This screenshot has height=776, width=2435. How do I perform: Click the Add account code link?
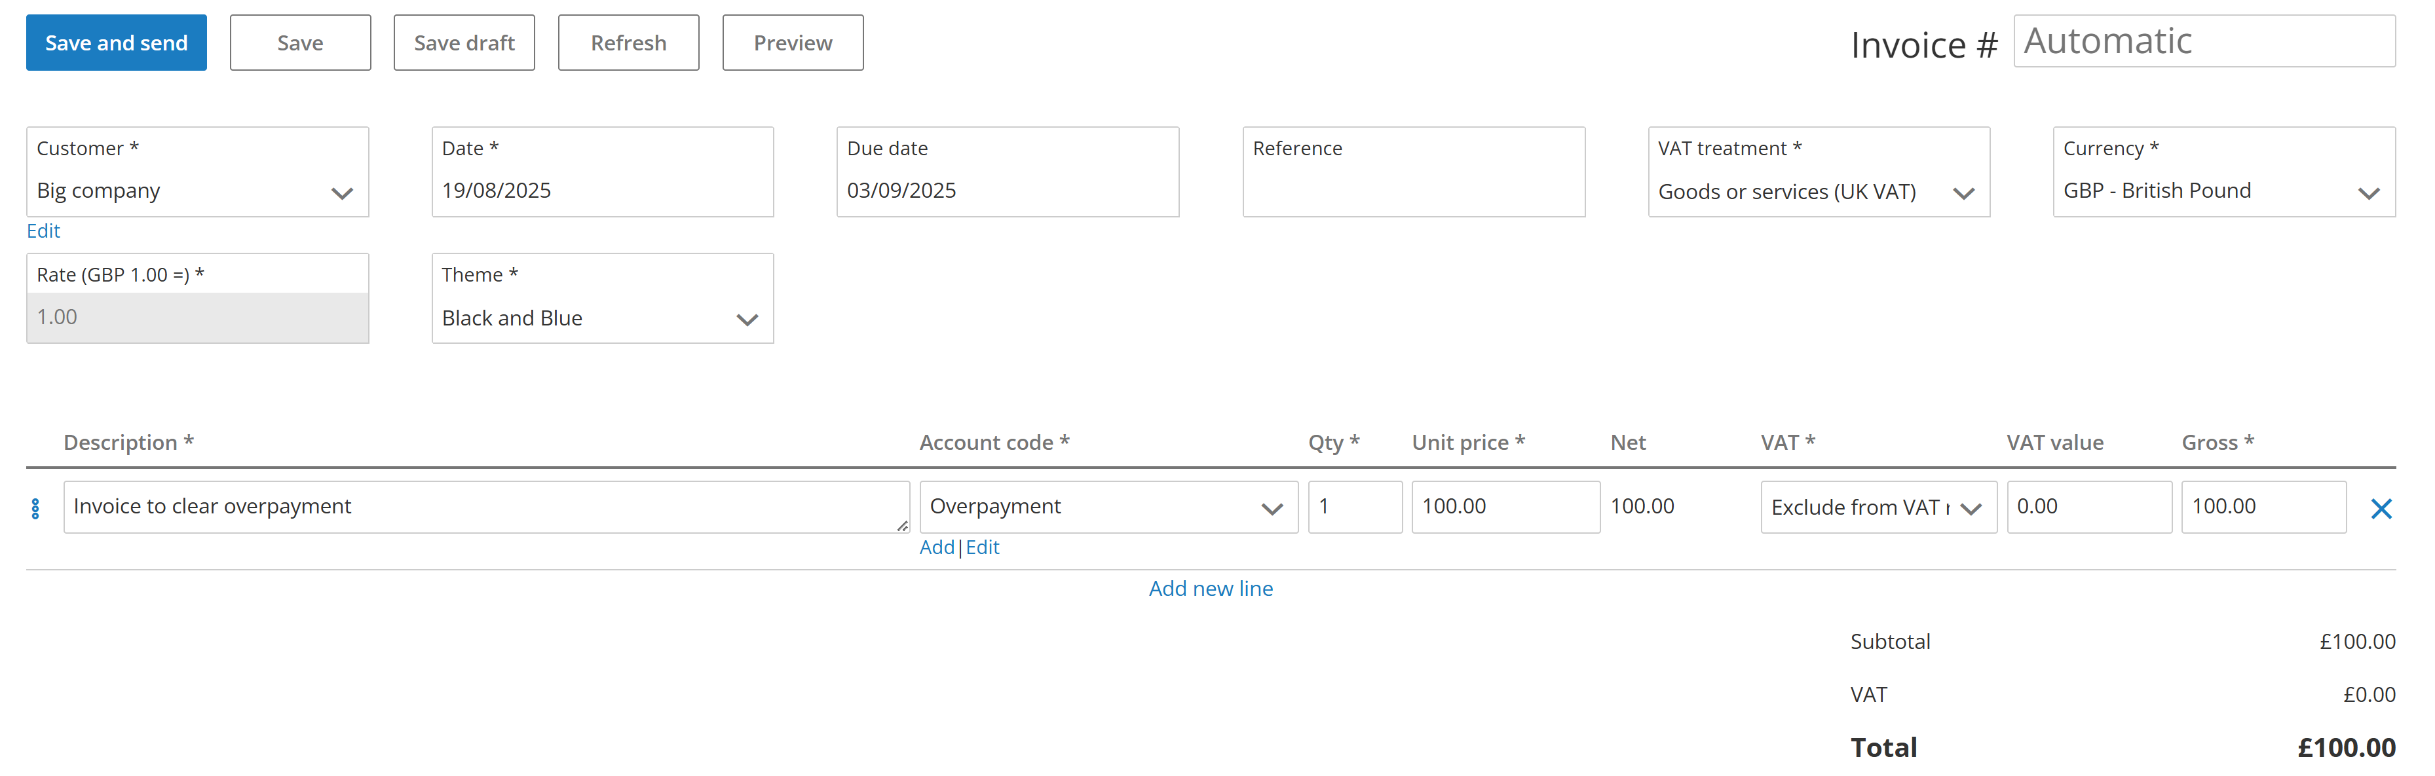pos(936,547)
